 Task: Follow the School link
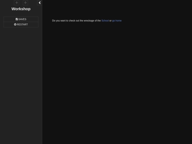105,21
